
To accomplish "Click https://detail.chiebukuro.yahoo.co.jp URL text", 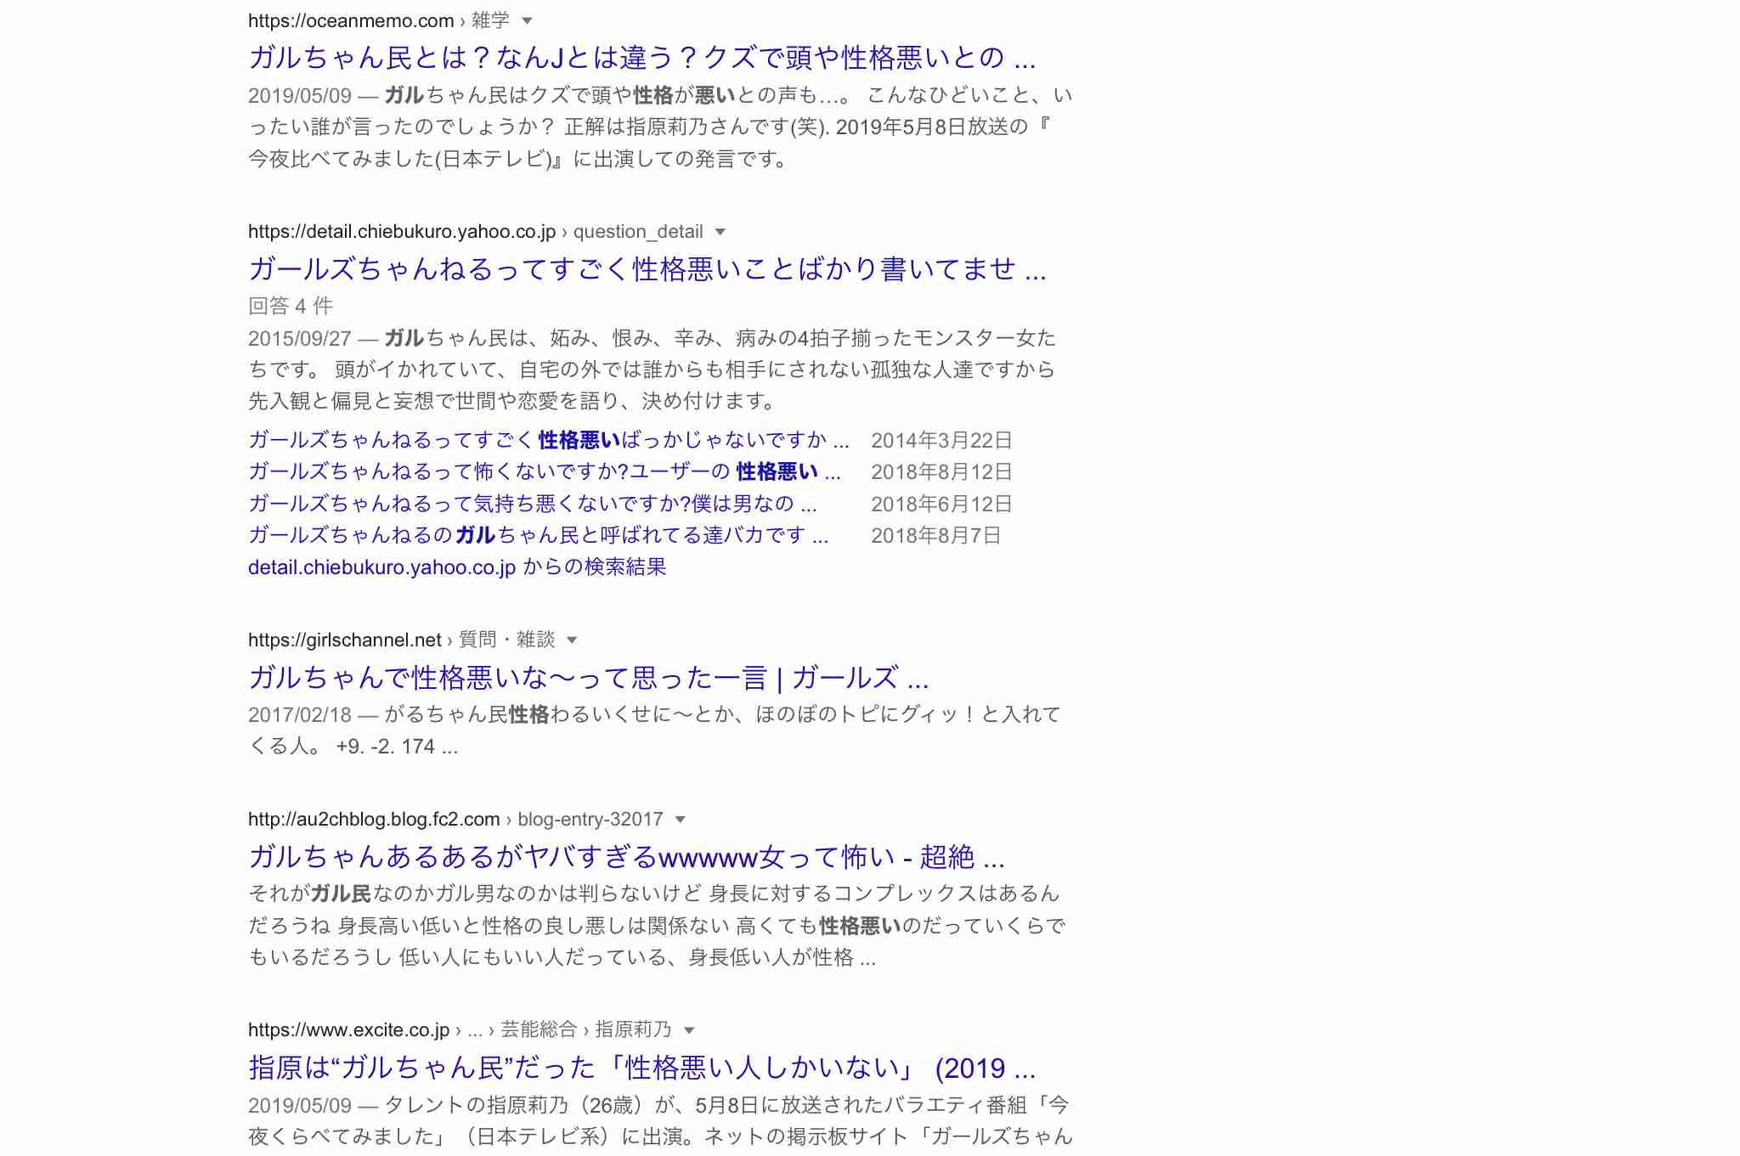I will (402, 232).
